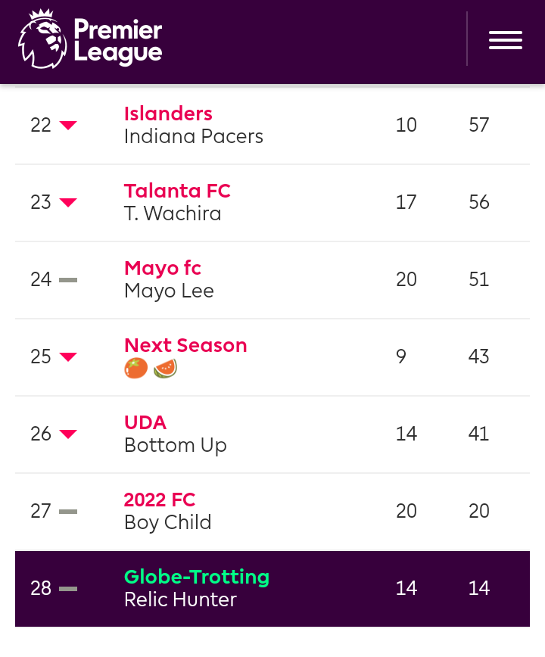Screen dimensions: 545x657
Task: Click the orange fruit emoji under Next Season
Action: [x=136, y=369]
